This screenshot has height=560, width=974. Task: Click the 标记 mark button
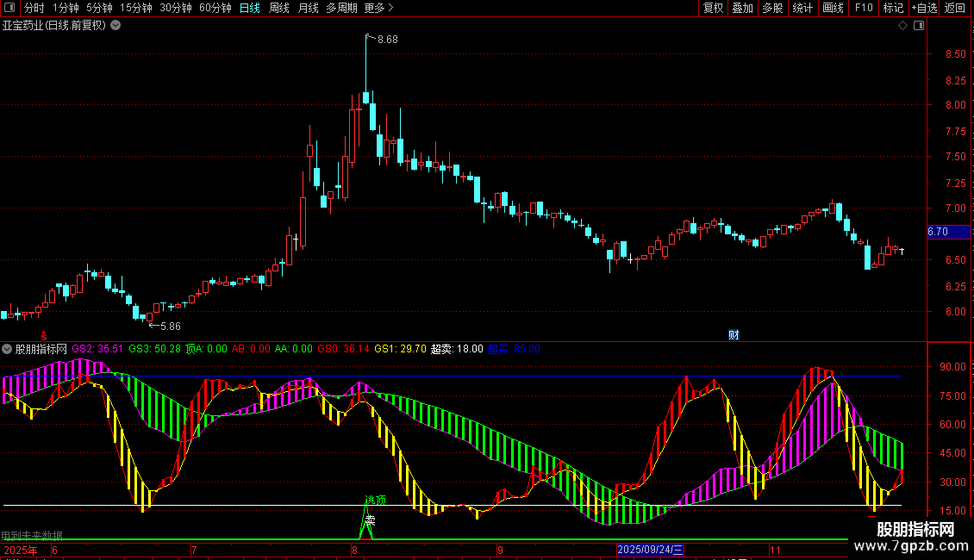(893, 9)
